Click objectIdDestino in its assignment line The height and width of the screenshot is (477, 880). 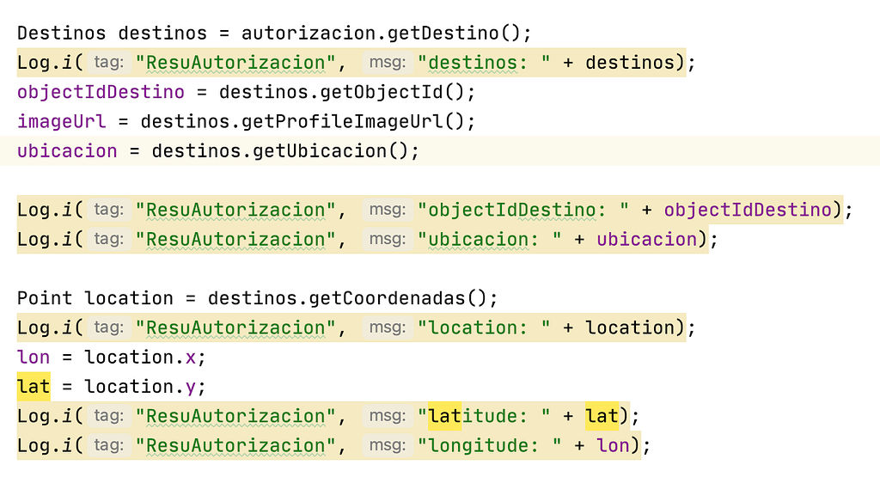click(101, 92)
